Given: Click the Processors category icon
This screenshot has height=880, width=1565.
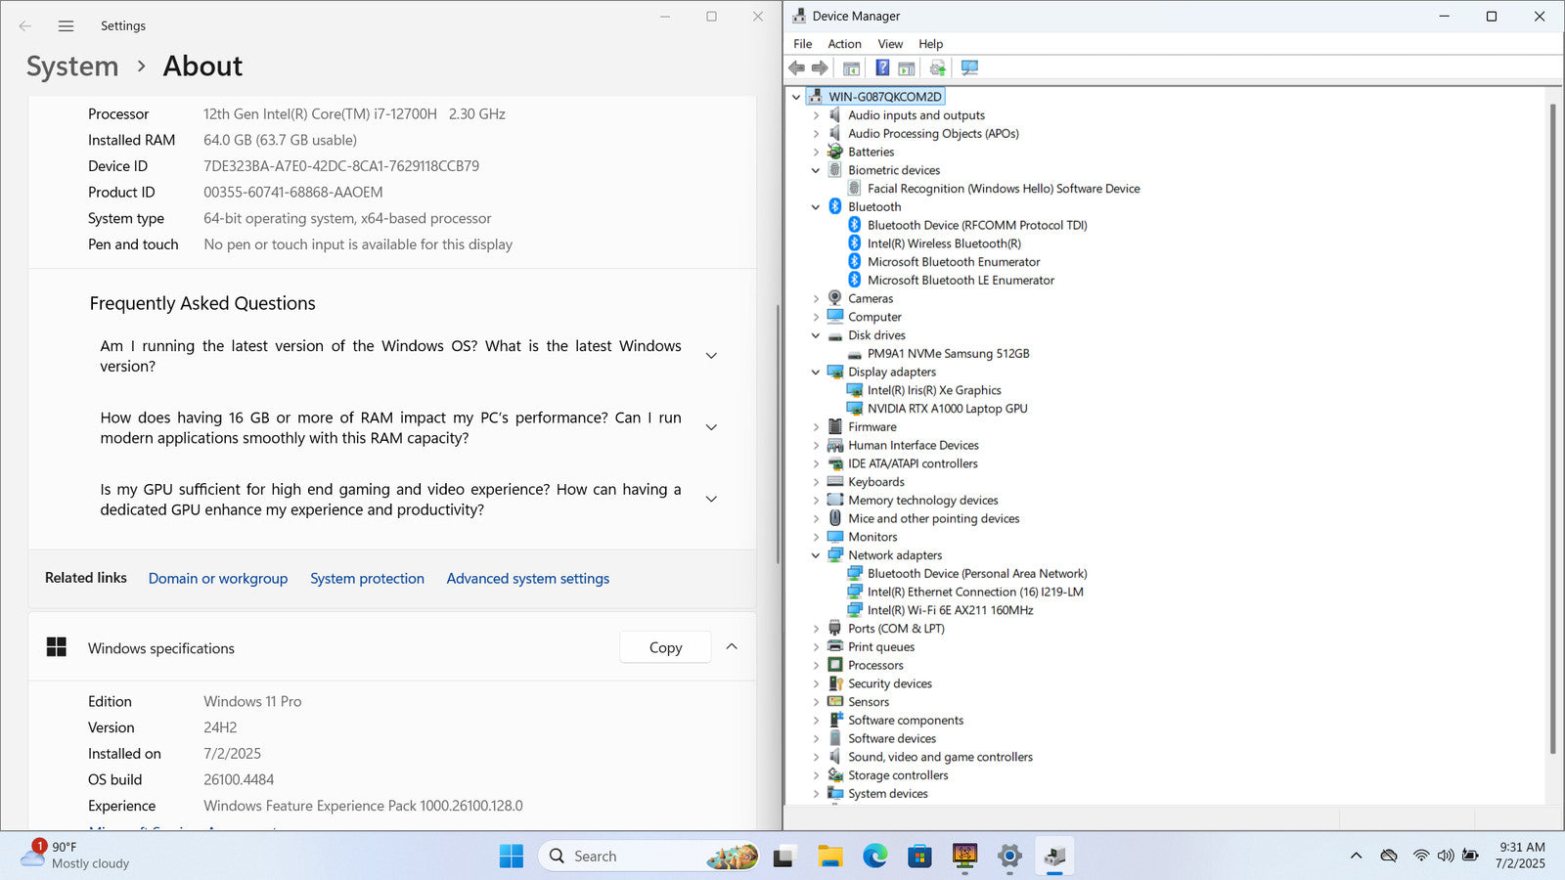Looking at the screenshot, I should coord(835,665).
